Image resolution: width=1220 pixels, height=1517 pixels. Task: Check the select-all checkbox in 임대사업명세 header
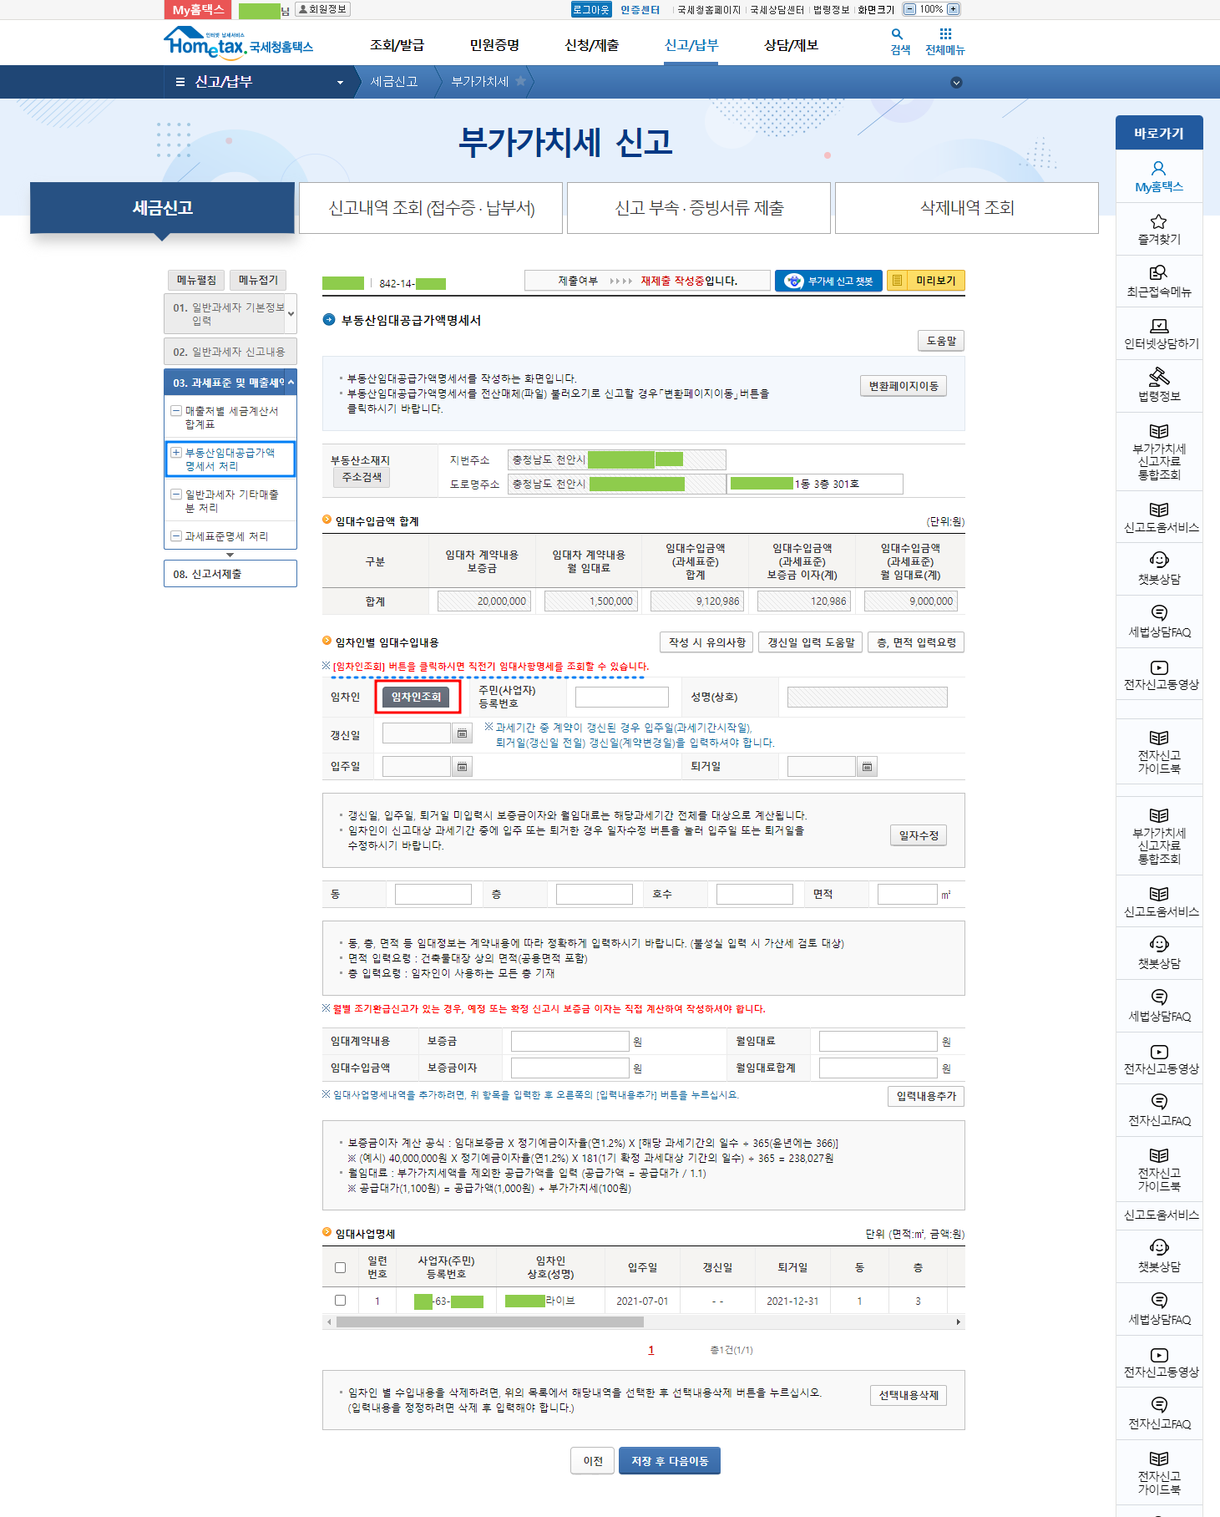(x=340, y=1267)
